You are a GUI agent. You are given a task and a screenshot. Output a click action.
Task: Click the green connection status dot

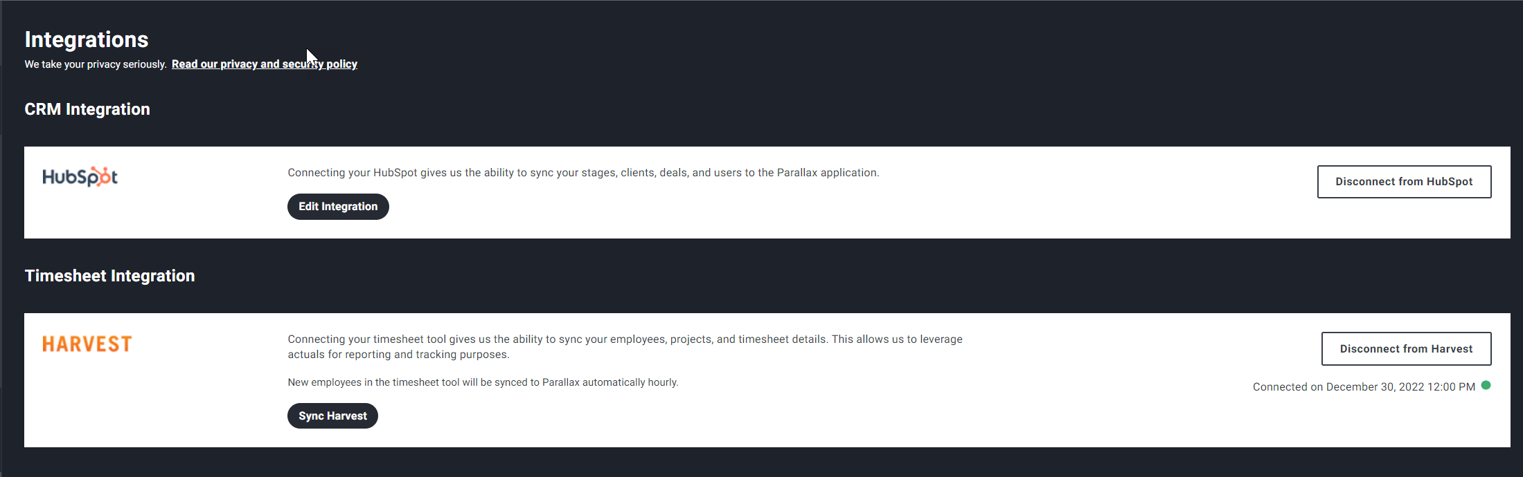point(1486,386)
